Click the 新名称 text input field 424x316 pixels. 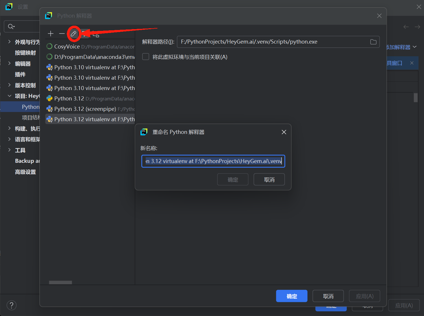(213, 161)
